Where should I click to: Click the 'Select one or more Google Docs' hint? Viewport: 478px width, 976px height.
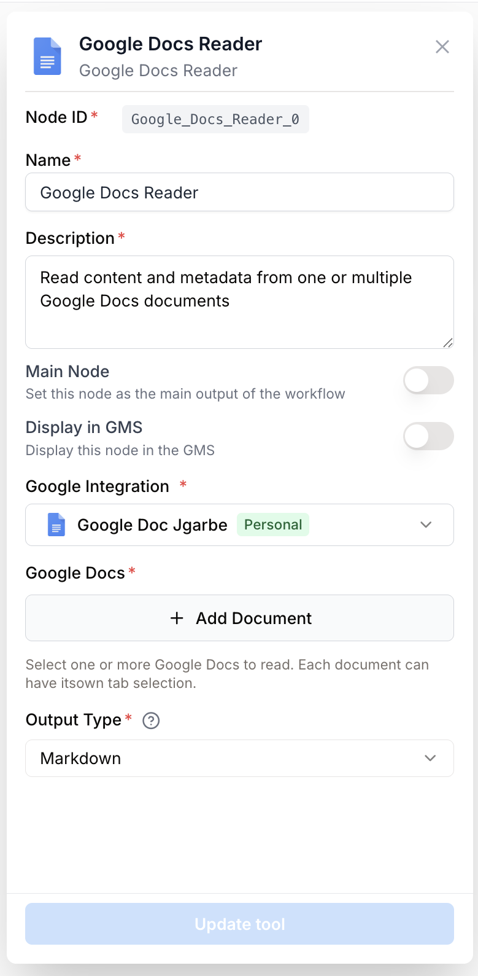tap(227, 674)
